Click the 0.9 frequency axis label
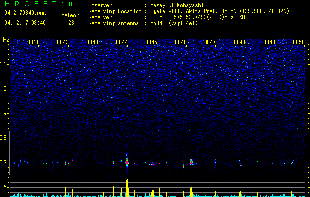 click(4, 113)
